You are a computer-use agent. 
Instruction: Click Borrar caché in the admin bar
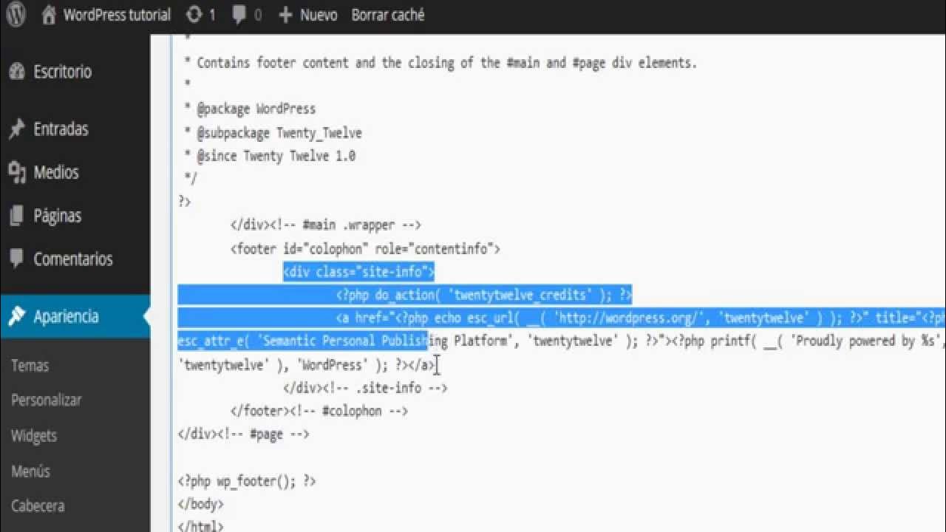click(388, 15)
